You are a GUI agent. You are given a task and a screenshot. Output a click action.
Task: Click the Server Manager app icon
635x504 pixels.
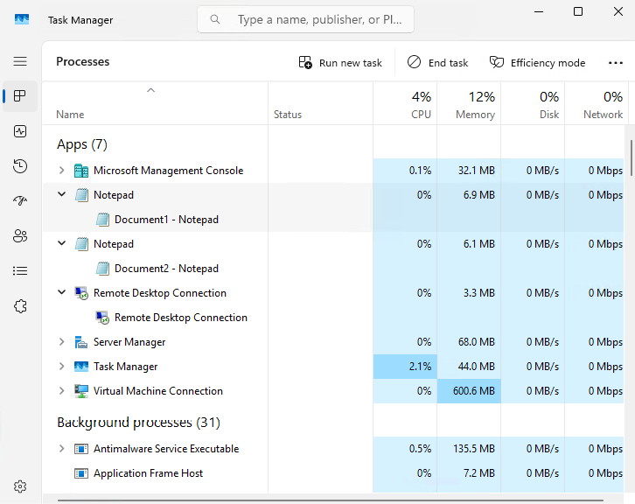point(81,342)
